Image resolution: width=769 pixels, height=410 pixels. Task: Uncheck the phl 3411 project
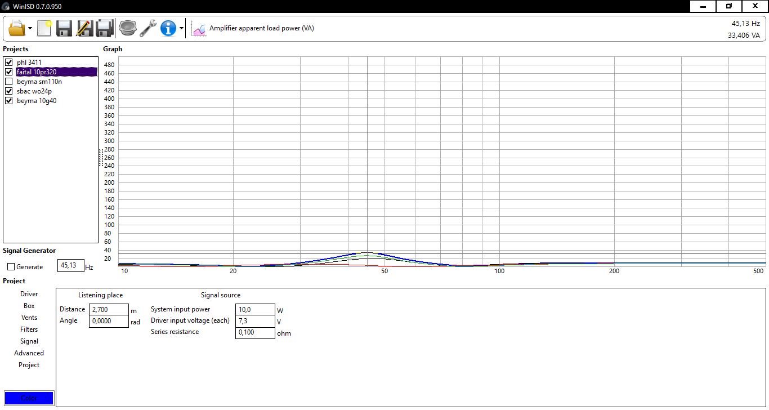[x=8, y=63]
